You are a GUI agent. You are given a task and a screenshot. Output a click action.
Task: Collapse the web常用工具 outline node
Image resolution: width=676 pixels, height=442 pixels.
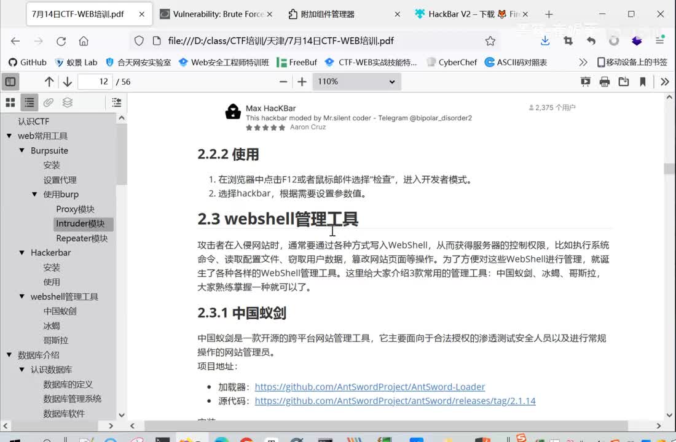9,136
